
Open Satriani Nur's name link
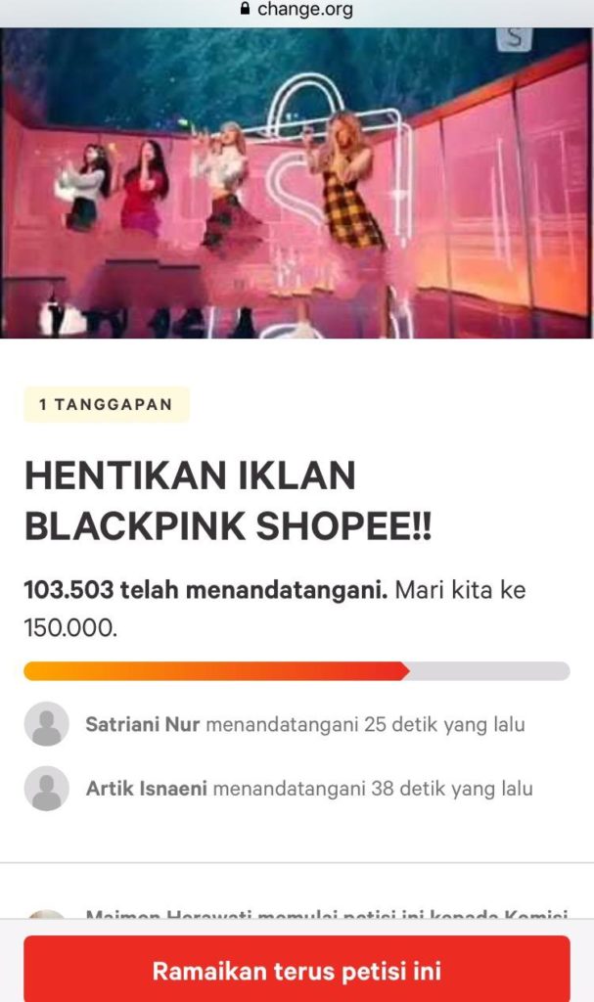pos(143,725)
